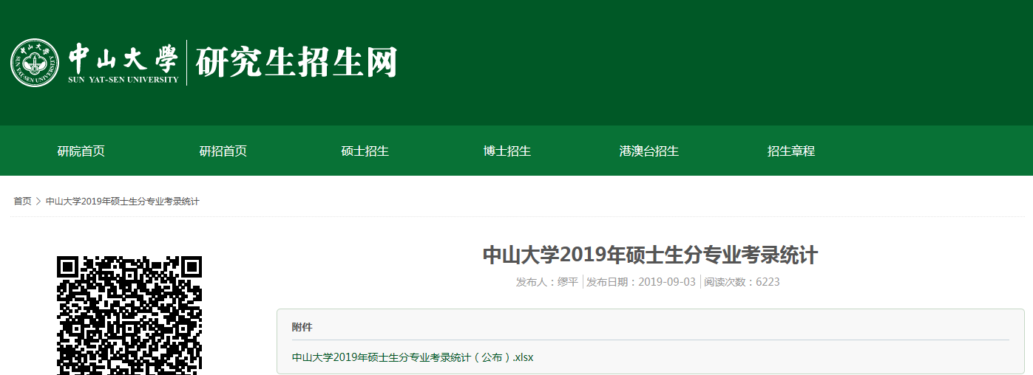Viewport: 1033px width, 375px height.
Task: Navigate to the 港澳台招生 section
Action: tap(648, 151)
